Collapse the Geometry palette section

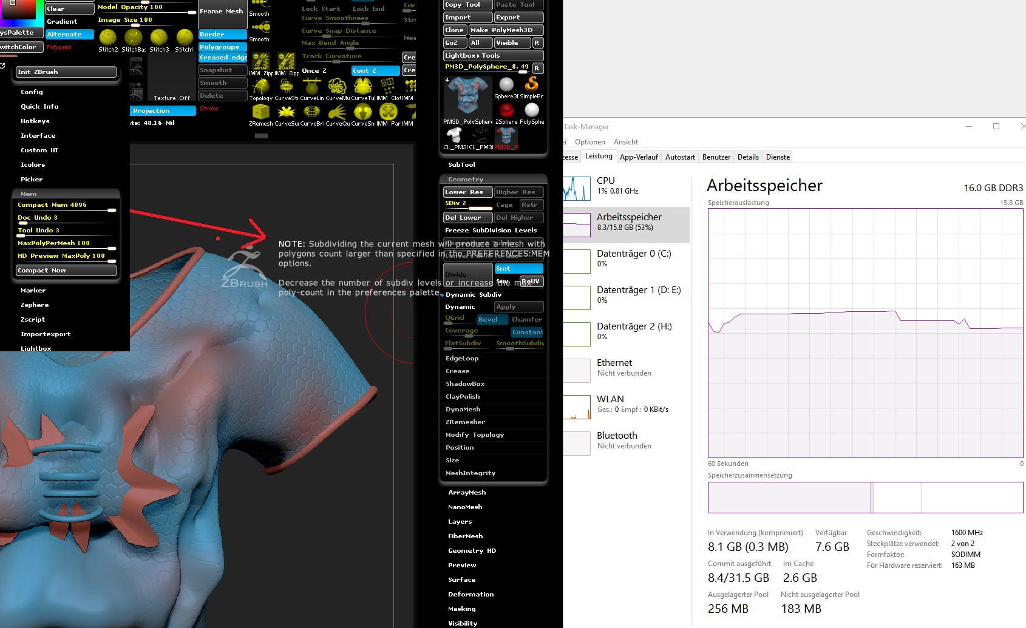point(466,180)
